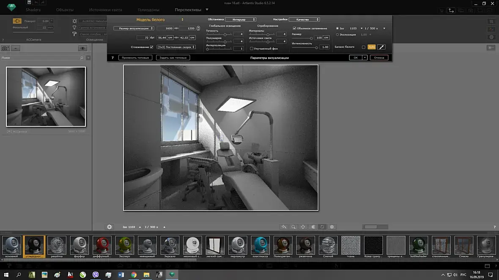Click the Фарфор material shader thumbnail
Viewport: 499px width, 280px height.
click(80, 245)
